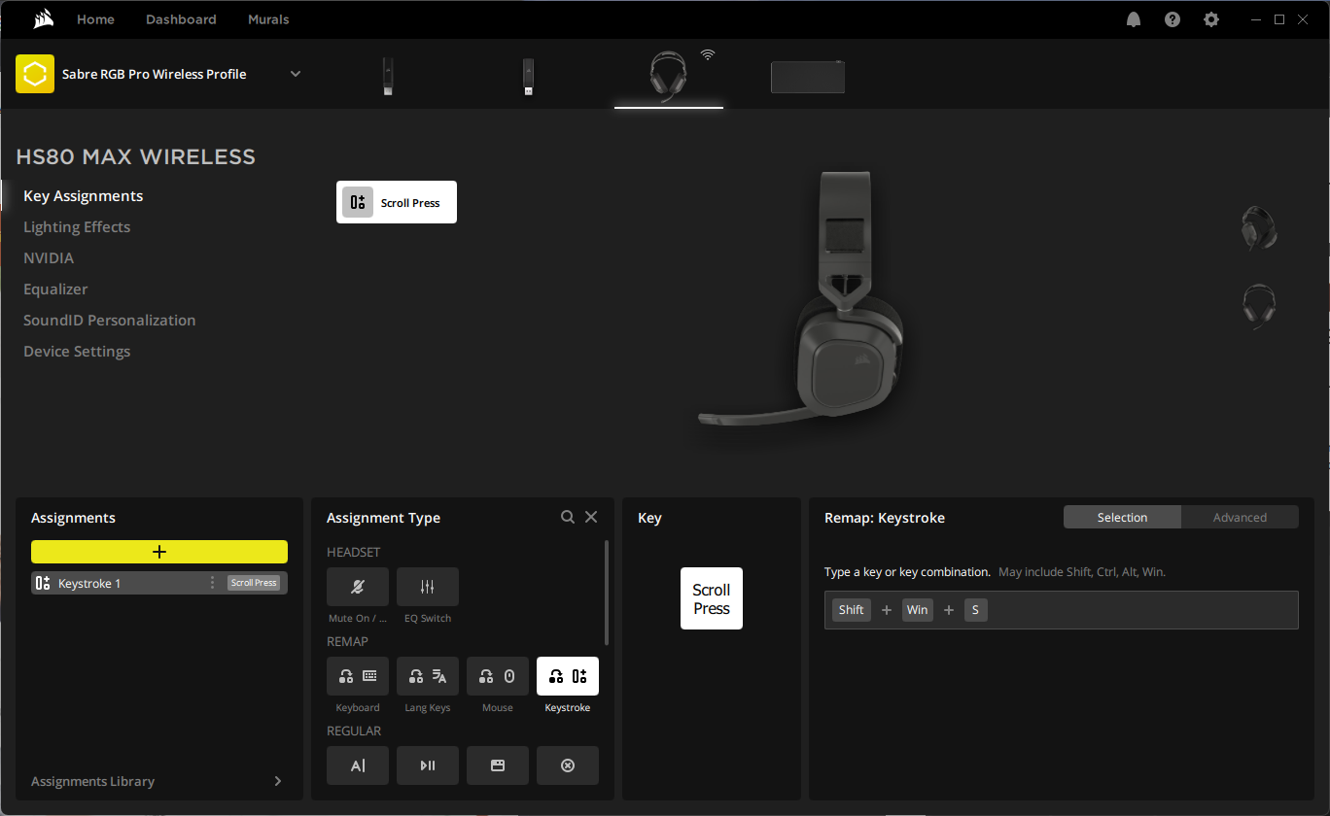Click the Win key chip
1330x816 pixels.
[918, 610]
